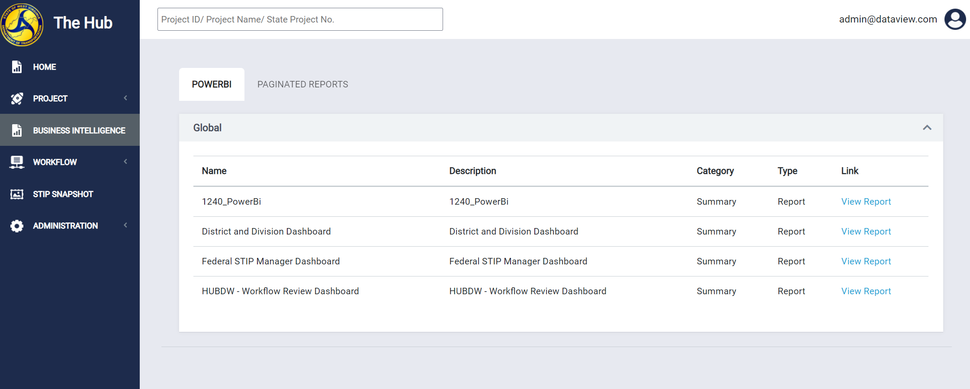
Task: Click the Workflow monitor icon
Action: click(17, 162)
